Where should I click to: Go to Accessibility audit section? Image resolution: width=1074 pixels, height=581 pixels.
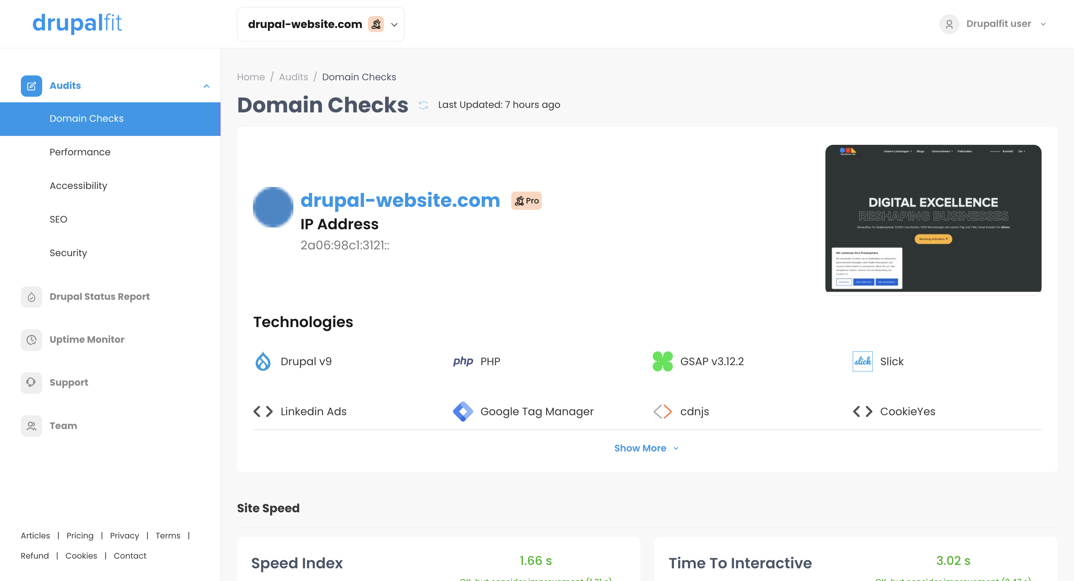[x=78, y=186]
